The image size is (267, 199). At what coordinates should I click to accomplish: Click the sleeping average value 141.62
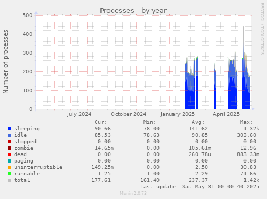198,129
